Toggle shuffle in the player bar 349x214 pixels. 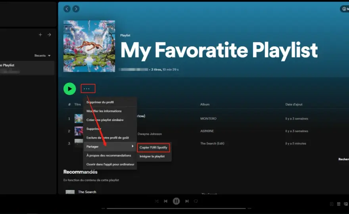coord(157,201)
